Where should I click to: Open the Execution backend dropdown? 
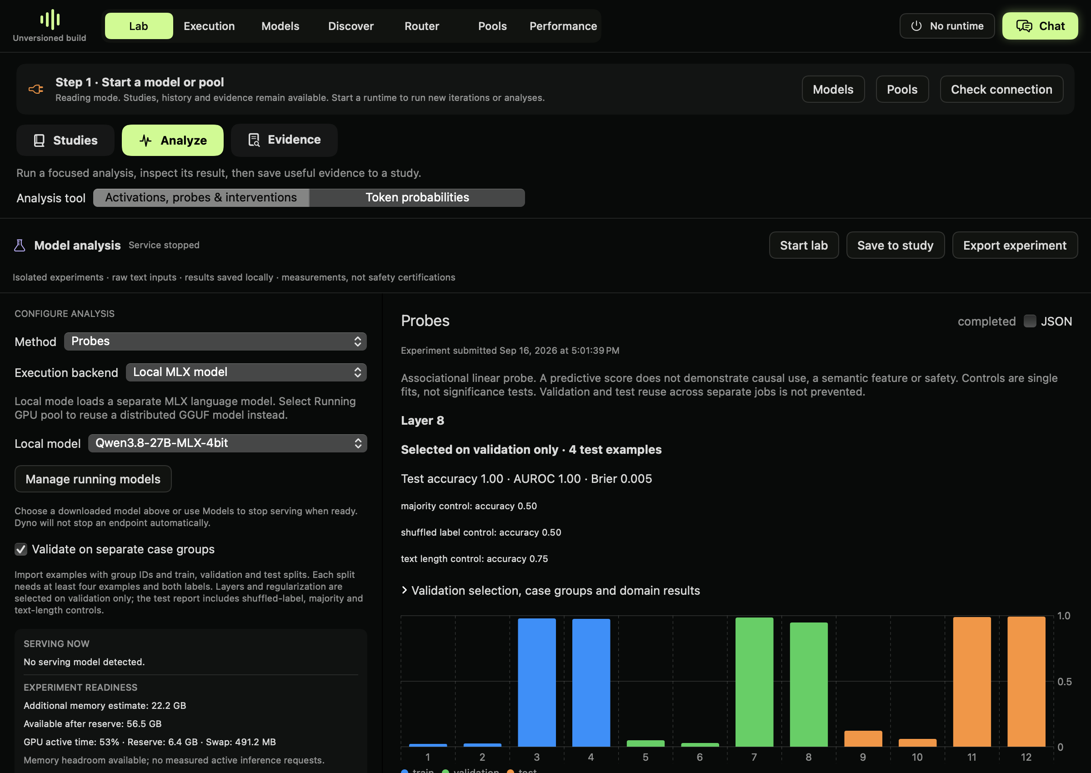246,372
